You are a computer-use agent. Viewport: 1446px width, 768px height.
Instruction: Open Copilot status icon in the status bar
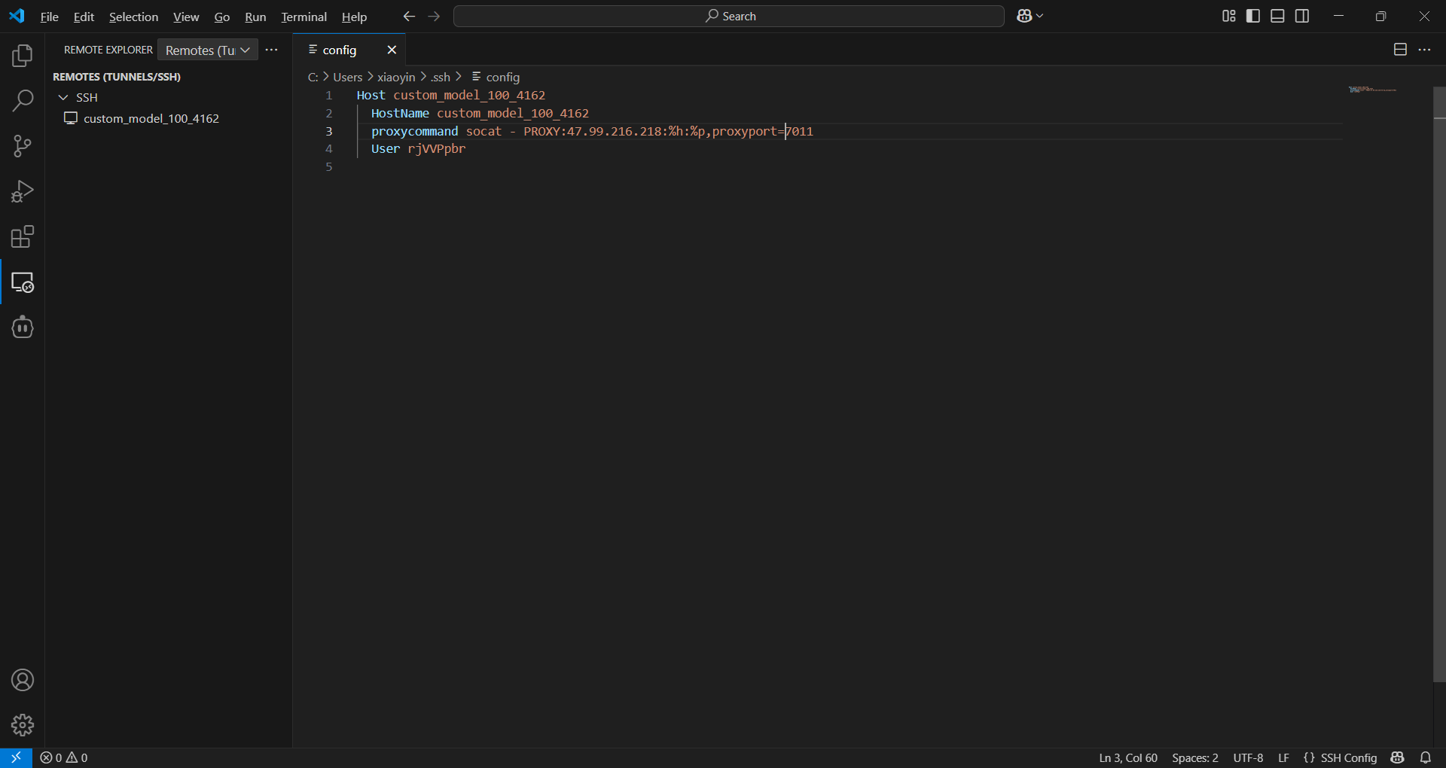tap(1398, 757)
